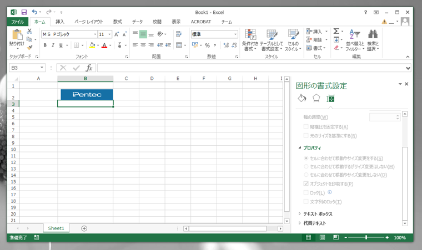Cut selection with the scissors icon
Image resolution: width=422 pixels, height=250 pixels.
click(x=29, y=31)
